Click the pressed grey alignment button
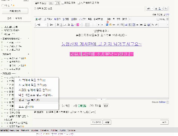 coord(87,25)
